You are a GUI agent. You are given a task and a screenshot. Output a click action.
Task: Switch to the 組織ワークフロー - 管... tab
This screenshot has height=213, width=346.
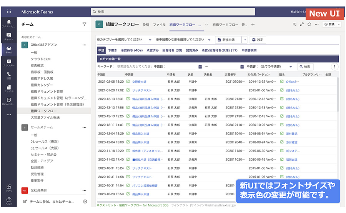coord(230,25)
